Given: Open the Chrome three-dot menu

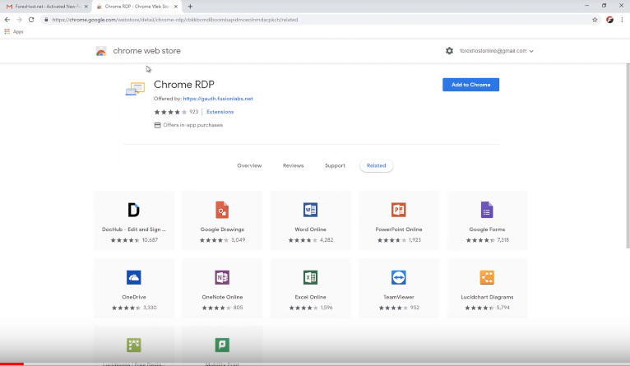Looking at the screenshot, I should tap(622, 20).
